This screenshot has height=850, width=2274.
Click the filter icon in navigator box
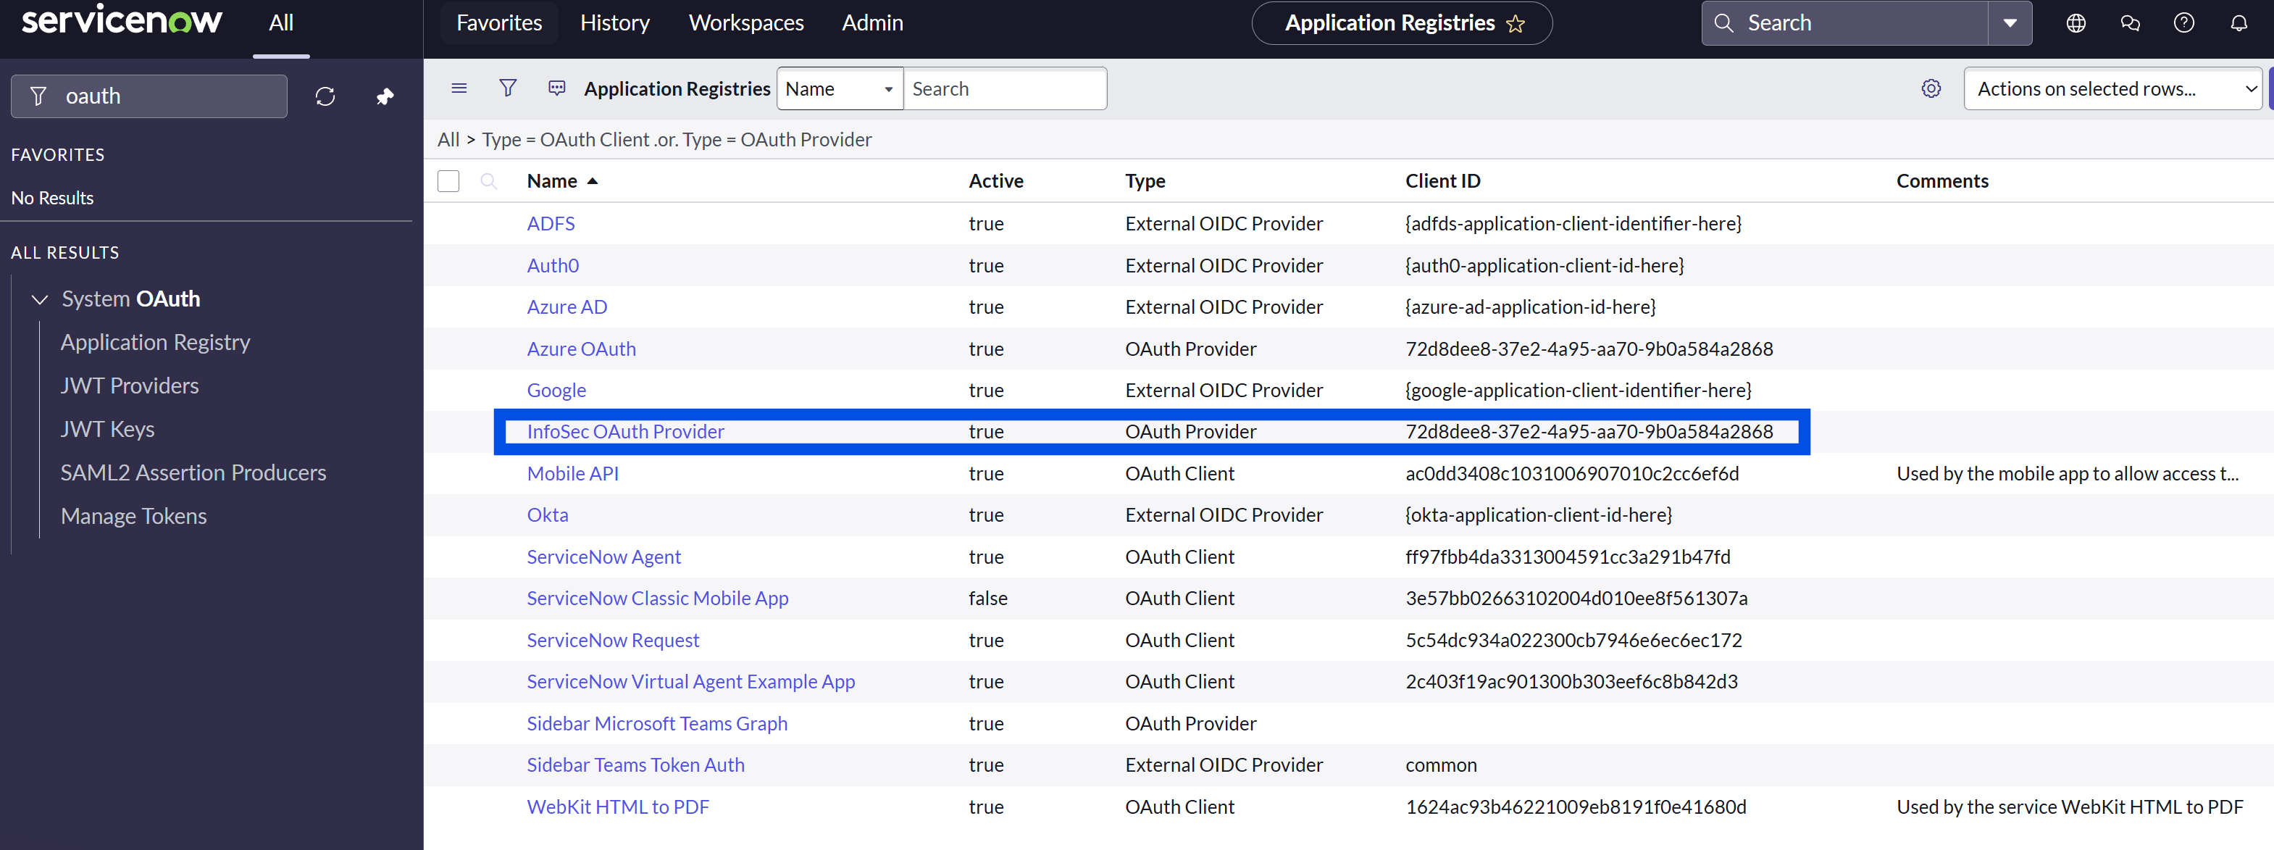(38, 96)
